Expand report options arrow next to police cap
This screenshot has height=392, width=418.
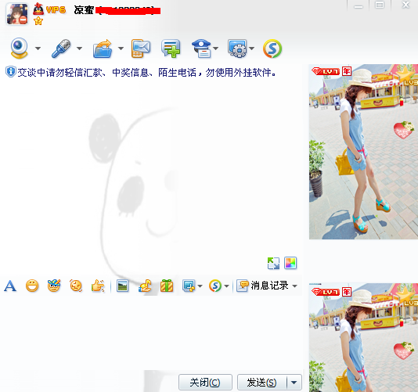[x=216, y=49]
